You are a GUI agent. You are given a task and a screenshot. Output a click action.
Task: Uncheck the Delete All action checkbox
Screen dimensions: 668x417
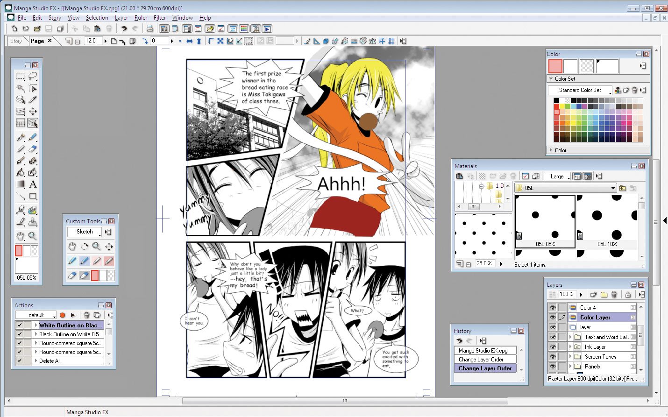pyautogui.click(x=20, y=361)
